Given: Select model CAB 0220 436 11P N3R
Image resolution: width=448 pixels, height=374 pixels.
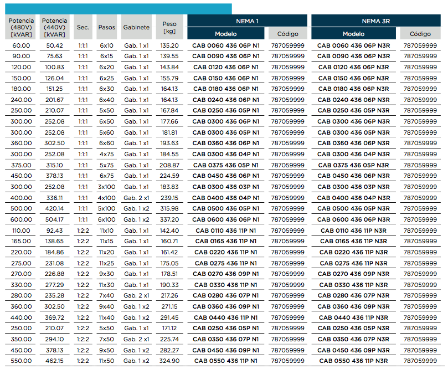Looking at the screenshot, I should 353,253.
